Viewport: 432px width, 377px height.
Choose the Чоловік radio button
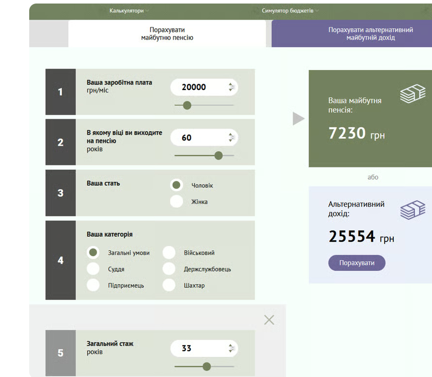[177, 185]
